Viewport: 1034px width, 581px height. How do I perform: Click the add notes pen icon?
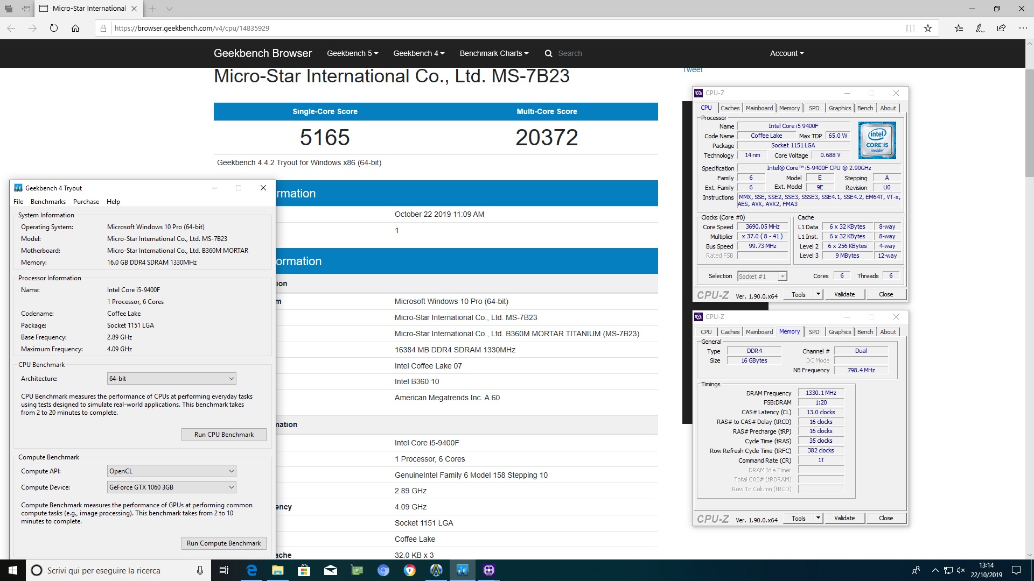pos(980,28)
